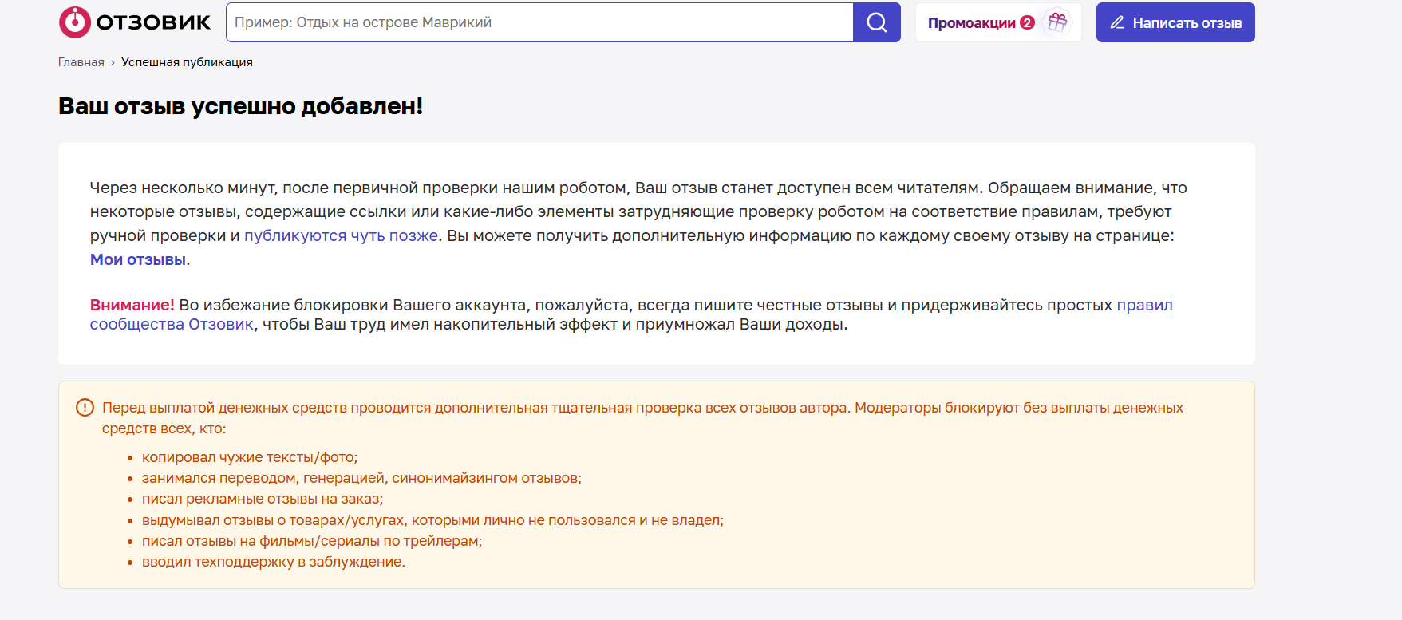
Task: Click the ОТЗОВИК logo text
Action: tap(153, 22)
